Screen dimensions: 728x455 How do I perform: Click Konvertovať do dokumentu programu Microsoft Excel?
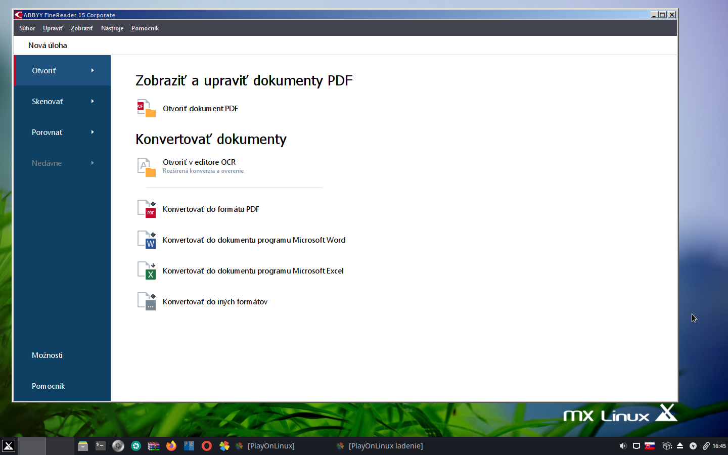point(253,270)
